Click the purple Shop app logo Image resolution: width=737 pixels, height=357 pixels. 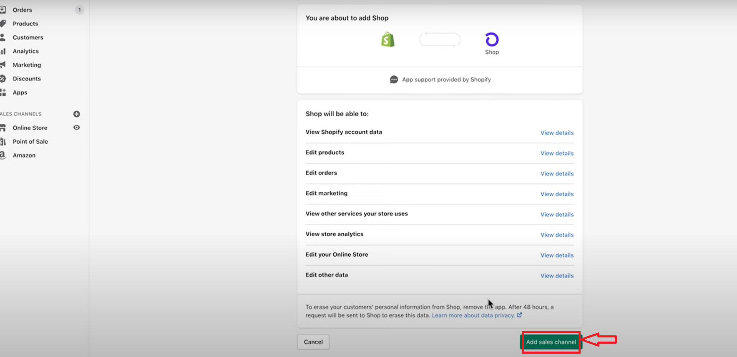(492, 40)
